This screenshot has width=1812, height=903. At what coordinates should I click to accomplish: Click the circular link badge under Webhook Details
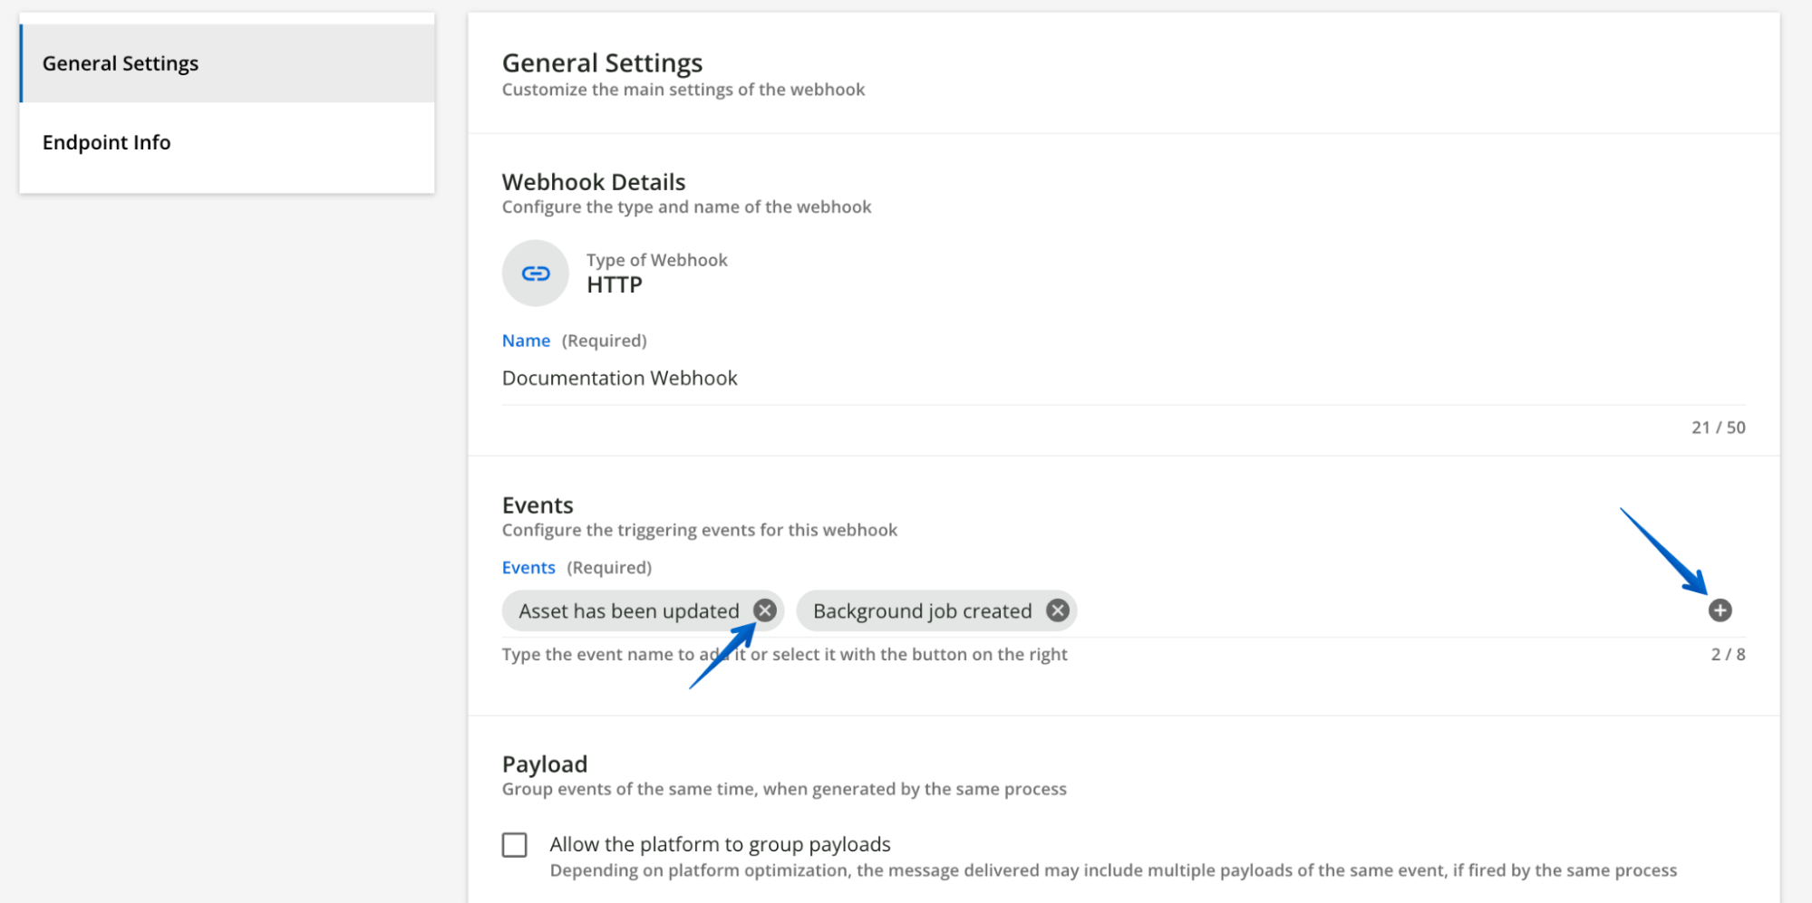pos(535,273)
